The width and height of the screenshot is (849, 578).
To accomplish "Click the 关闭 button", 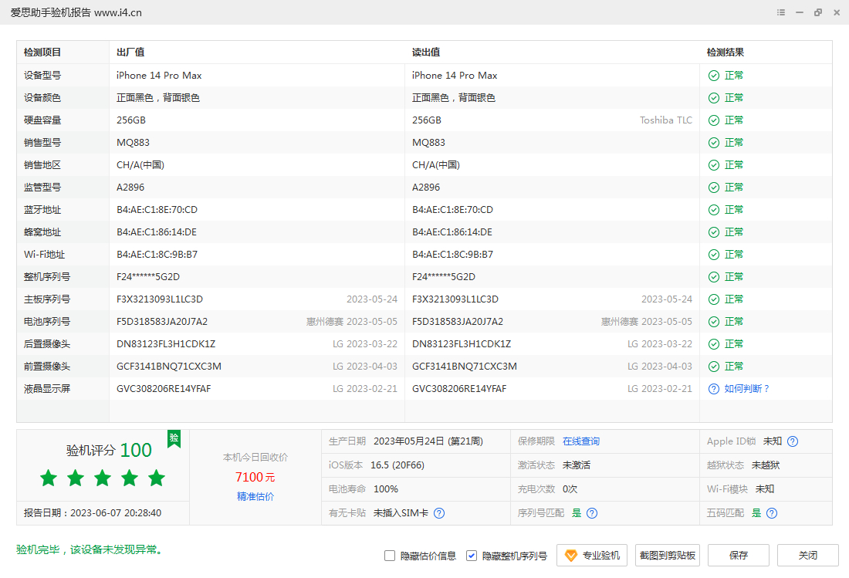I will click(808, 556).
